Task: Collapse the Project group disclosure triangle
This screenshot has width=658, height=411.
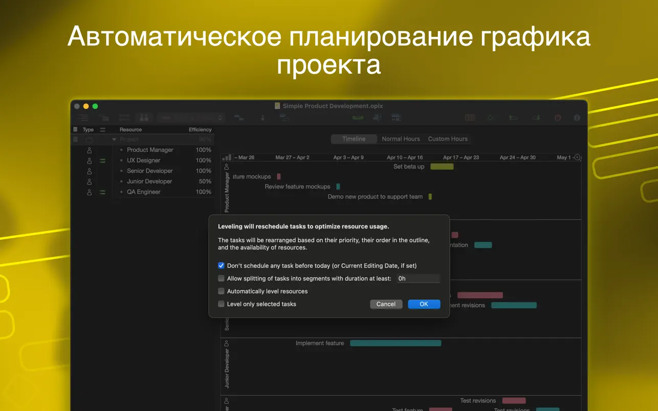Action: 114,140
